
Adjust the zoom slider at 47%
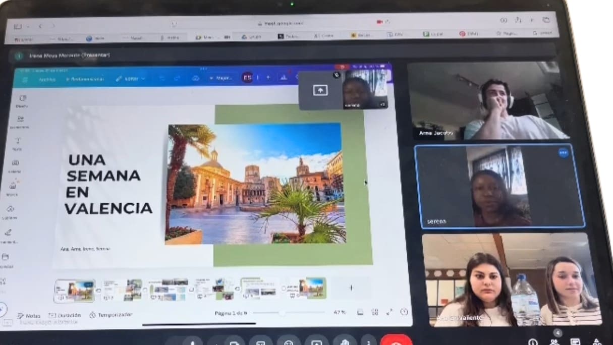click(x=282, y=313)
